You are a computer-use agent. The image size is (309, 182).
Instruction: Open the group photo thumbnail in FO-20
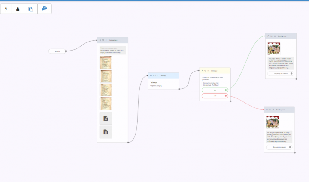tap(274, 48)
